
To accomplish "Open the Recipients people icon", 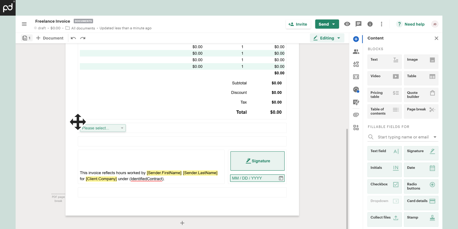I will pyautogui.click(x=356, y=52).
